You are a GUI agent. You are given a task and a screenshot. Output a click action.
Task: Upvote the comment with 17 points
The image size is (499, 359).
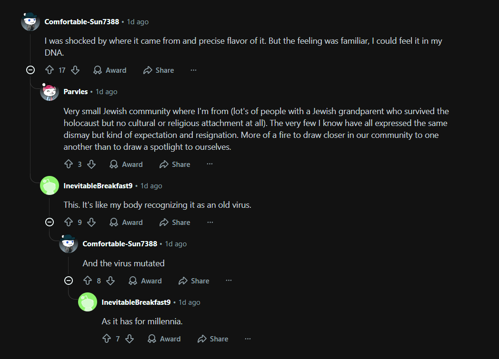(x=50, y=70)
